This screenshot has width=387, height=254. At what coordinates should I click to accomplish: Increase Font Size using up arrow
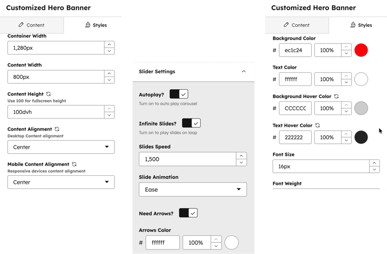pos(375,163)
